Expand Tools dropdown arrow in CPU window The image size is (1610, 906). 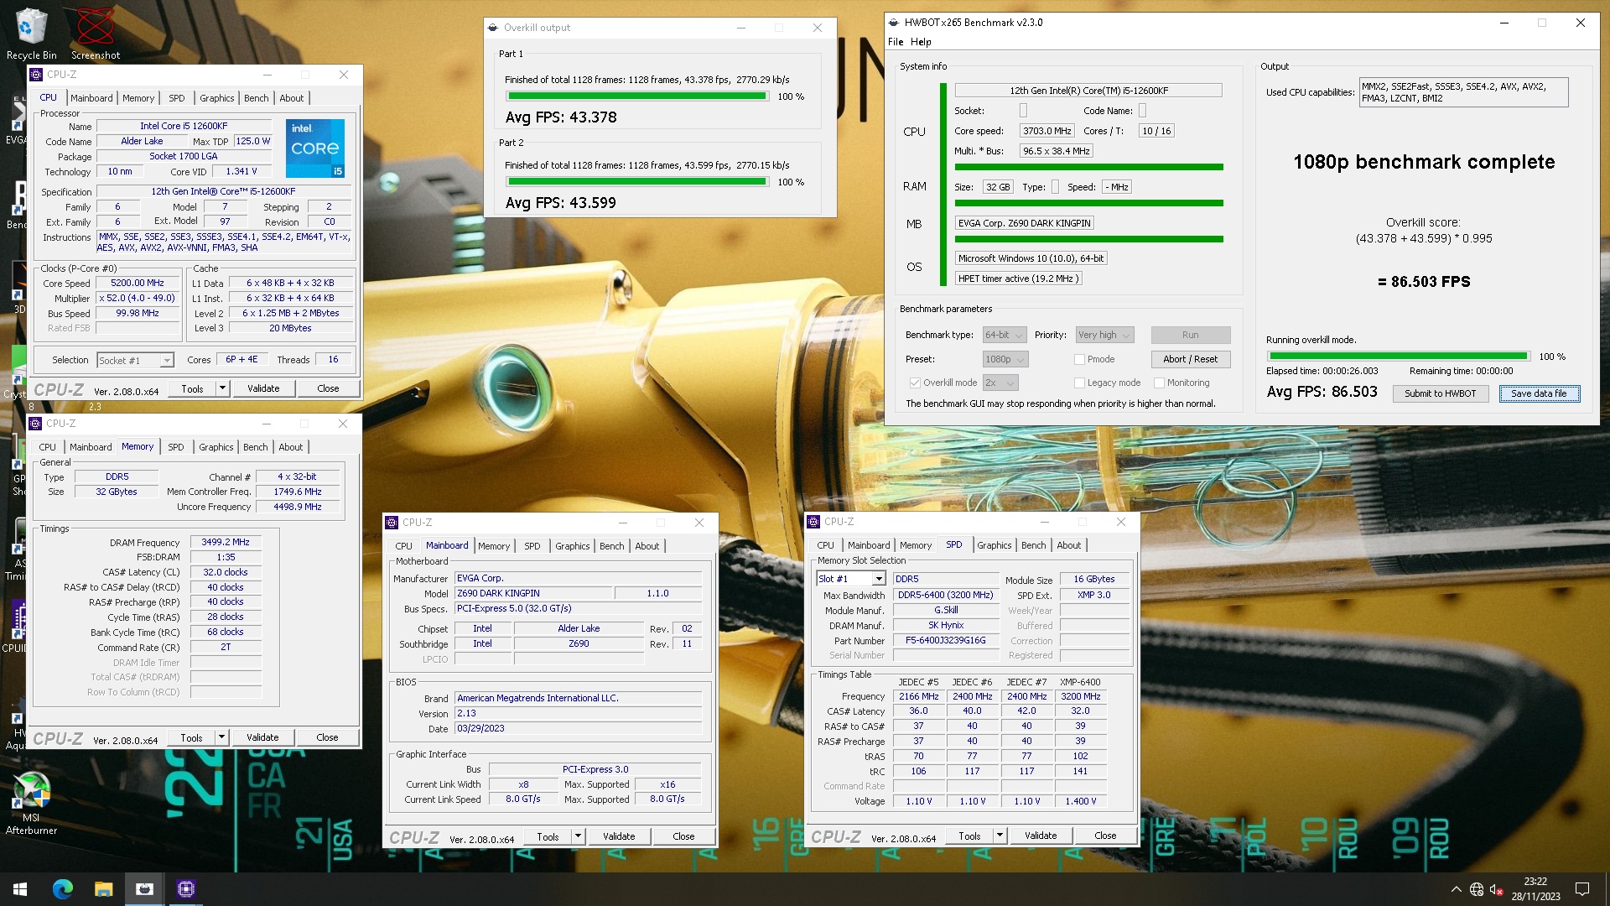[222, 388]
